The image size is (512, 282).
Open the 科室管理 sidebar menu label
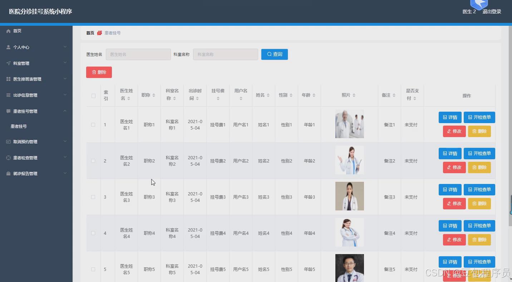click(21, 63)
